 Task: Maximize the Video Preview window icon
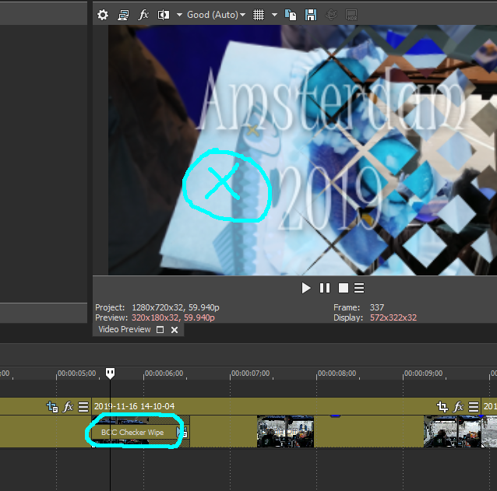[x=160, y=330]
